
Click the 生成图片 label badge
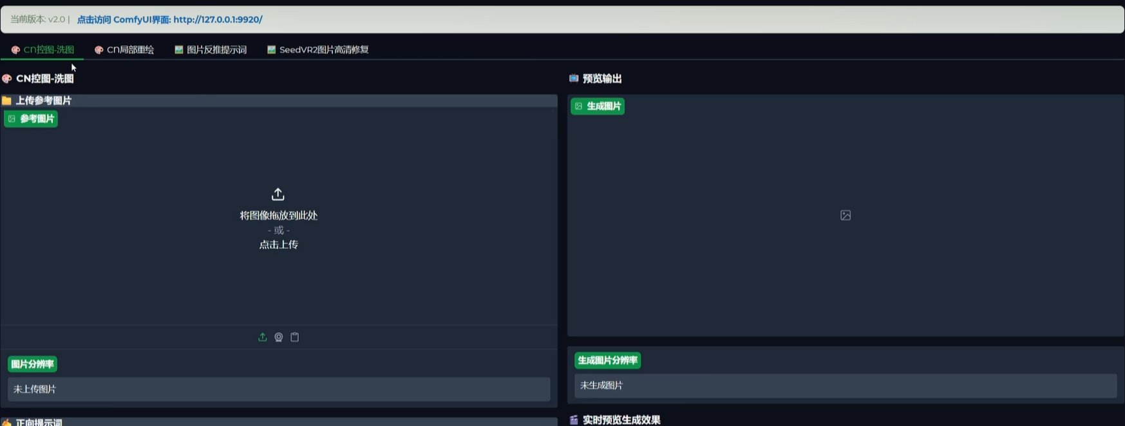[x=598, y=106]
